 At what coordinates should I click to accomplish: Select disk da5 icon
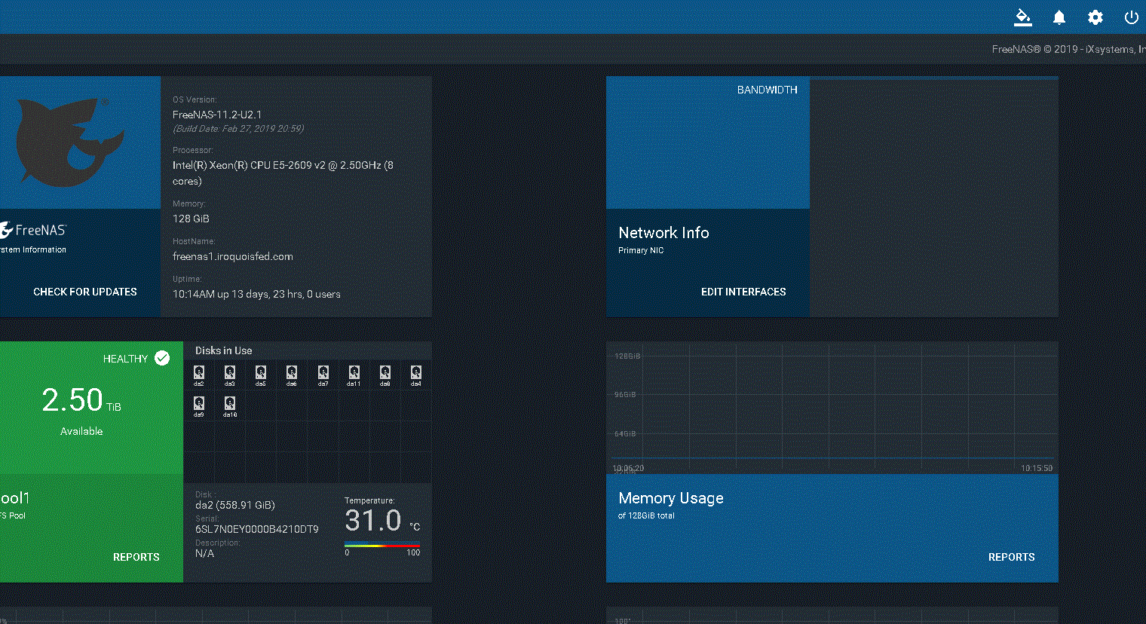coord(261,373)
